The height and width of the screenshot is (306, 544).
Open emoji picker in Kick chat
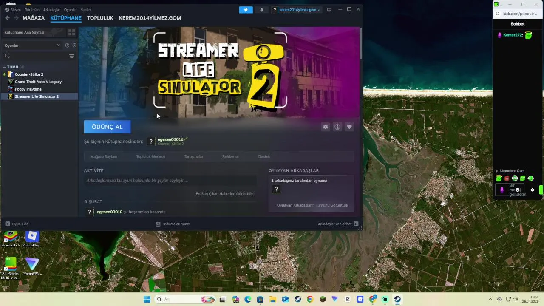click(x=518, y=190)
